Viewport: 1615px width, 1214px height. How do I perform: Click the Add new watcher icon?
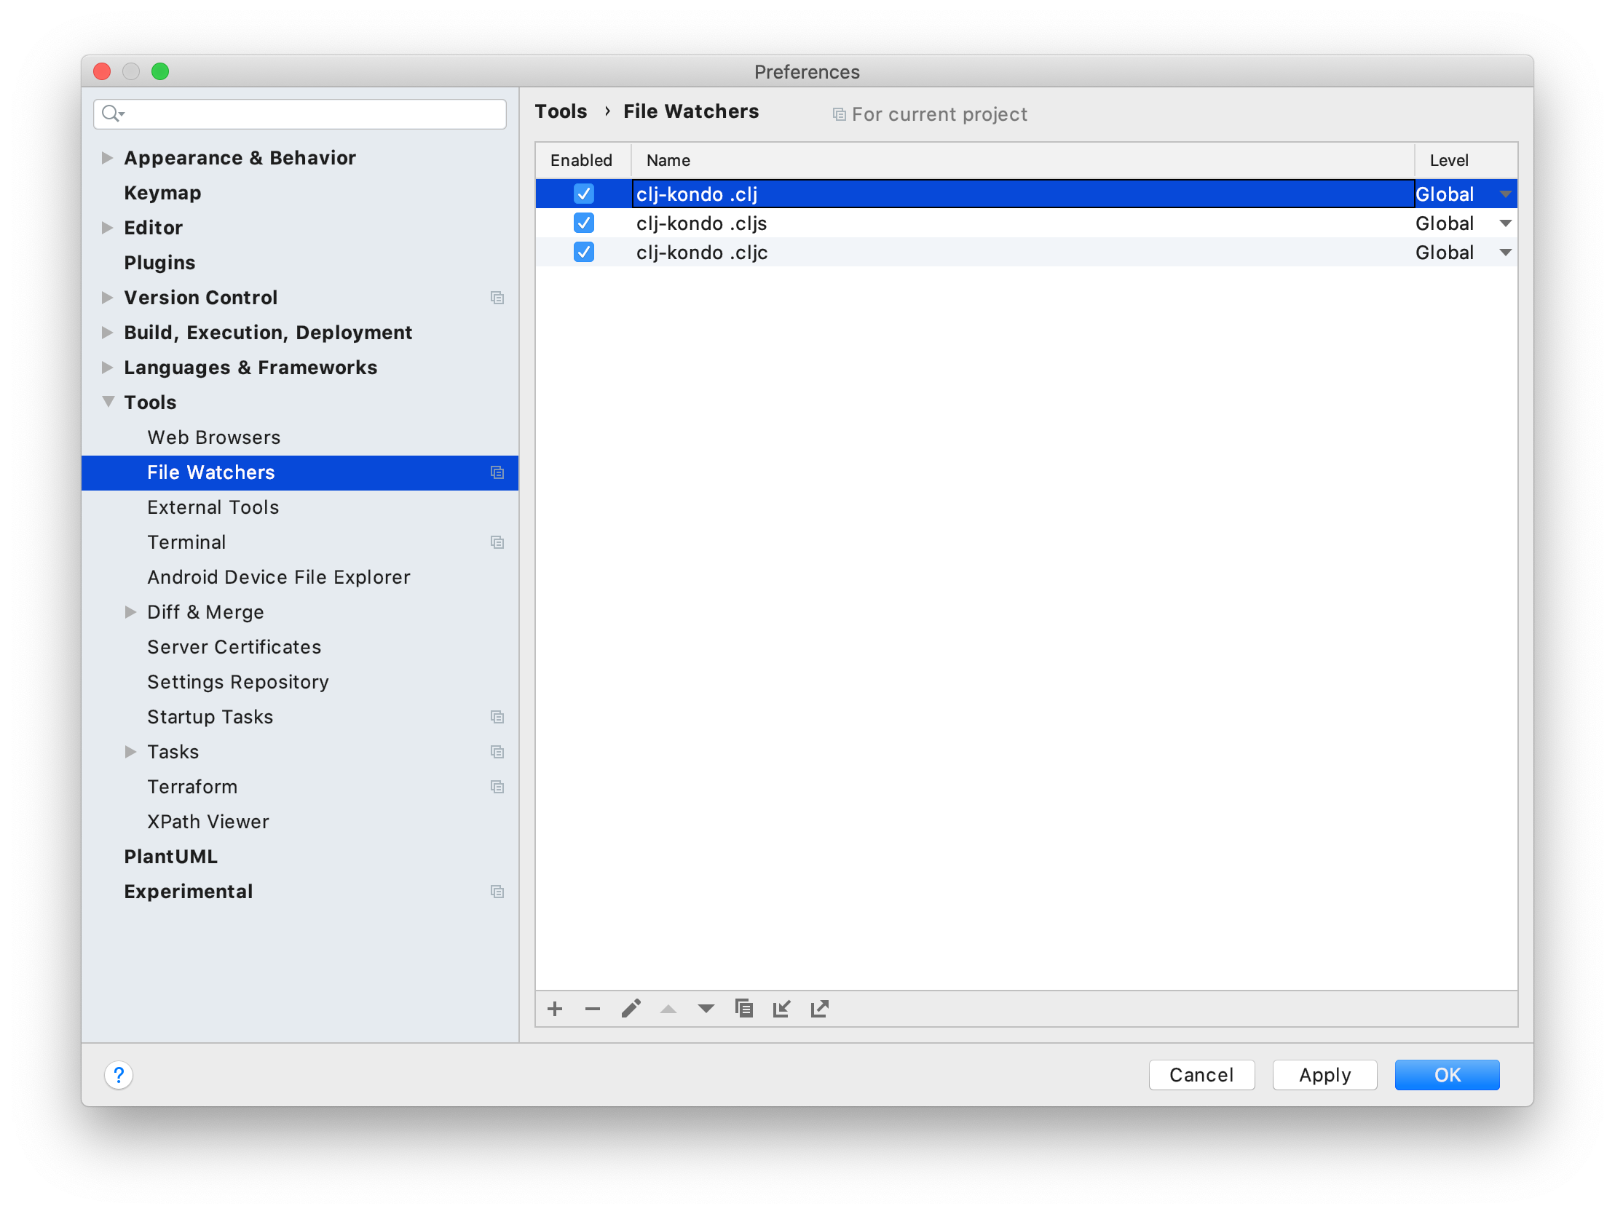tap(553, 1009)
